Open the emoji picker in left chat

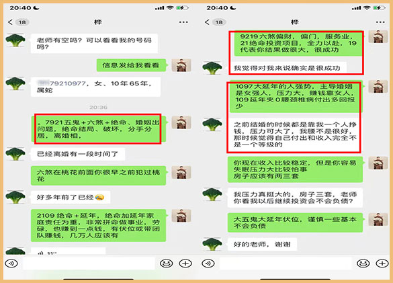pos(166,264)
